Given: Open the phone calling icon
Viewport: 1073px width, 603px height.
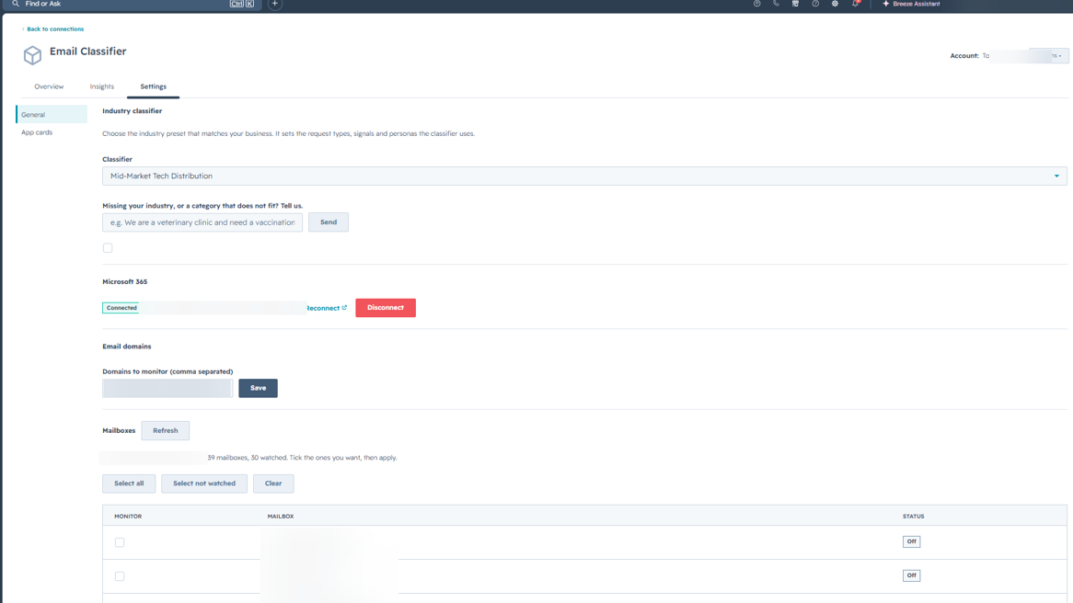Looking at the screenshot, I should click(776, 4).
